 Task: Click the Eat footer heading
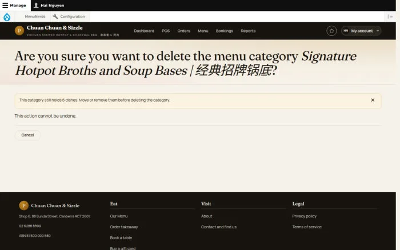pos(114,204)
